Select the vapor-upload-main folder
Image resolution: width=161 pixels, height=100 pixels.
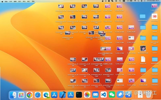pos(155,38)
